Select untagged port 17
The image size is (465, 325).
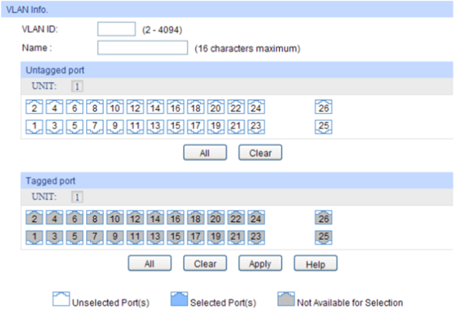pos(195,125)
